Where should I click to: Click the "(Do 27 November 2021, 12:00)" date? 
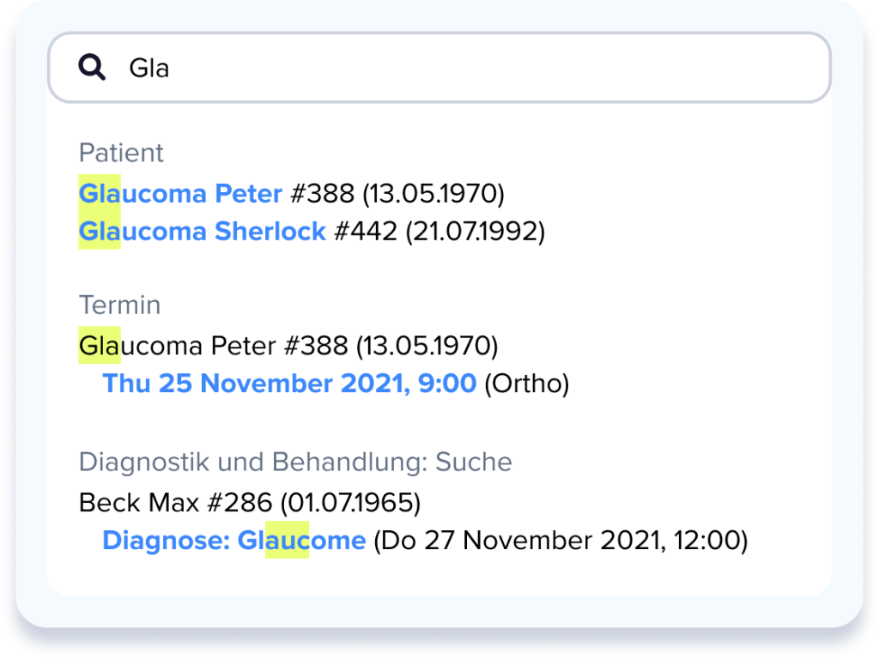[561, 541]
